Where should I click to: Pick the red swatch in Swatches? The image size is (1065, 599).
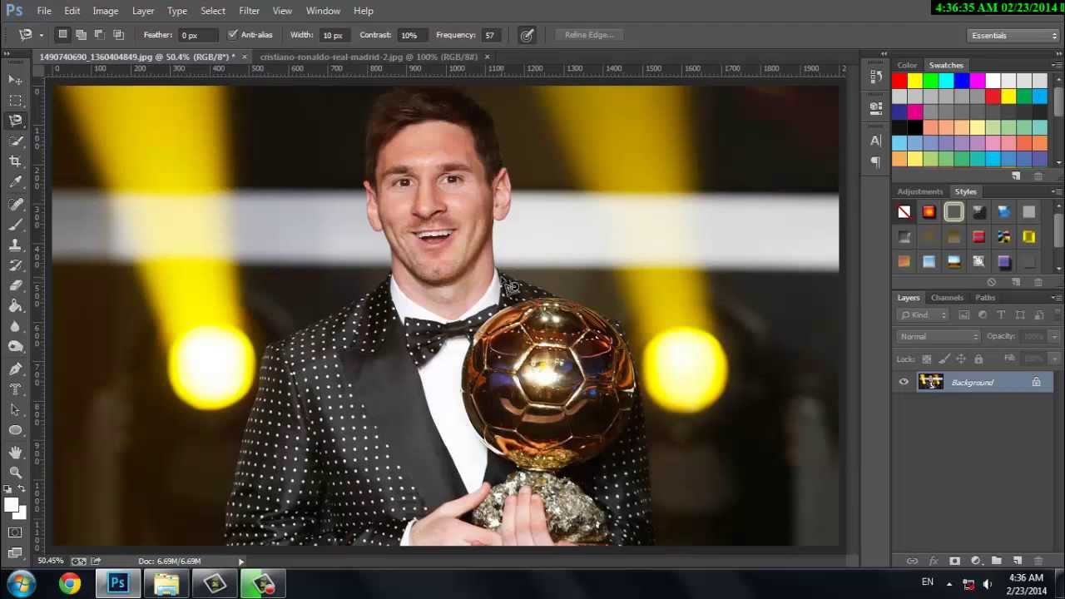tap(899, 81)
